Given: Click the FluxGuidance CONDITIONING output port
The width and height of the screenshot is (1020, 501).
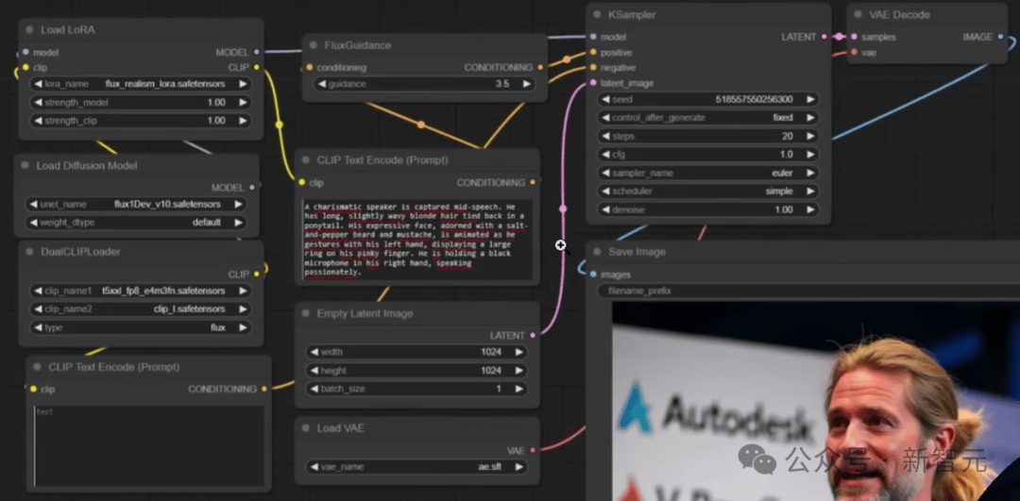Looking at the screenshot, I should 540,68.
